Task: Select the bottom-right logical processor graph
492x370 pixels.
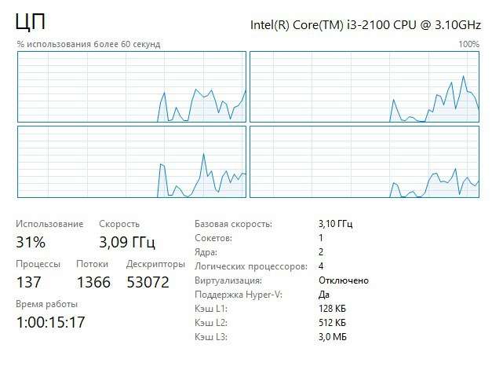Action: pyautogui.click(x=364, y=162)
